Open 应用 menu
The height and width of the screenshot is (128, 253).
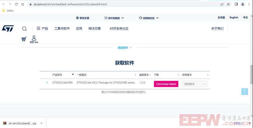tap(79, 28)
